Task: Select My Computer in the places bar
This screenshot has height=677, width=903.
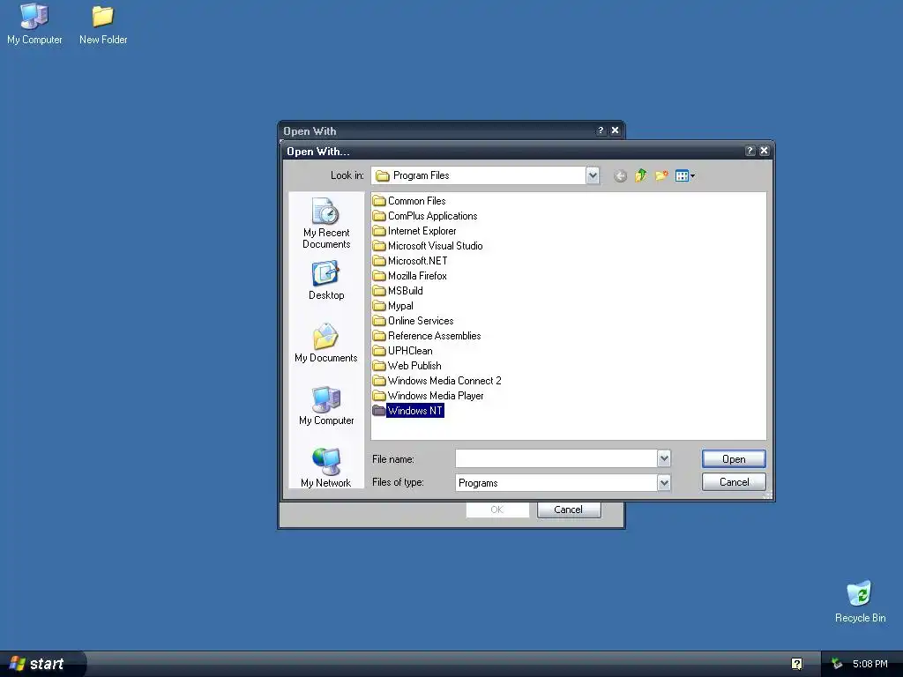Action: [x=326, y=405]
